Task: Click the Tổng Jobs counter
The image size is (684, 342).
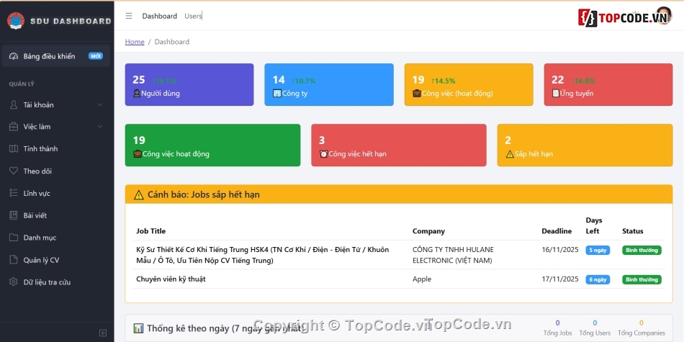Action: [557, 328]
